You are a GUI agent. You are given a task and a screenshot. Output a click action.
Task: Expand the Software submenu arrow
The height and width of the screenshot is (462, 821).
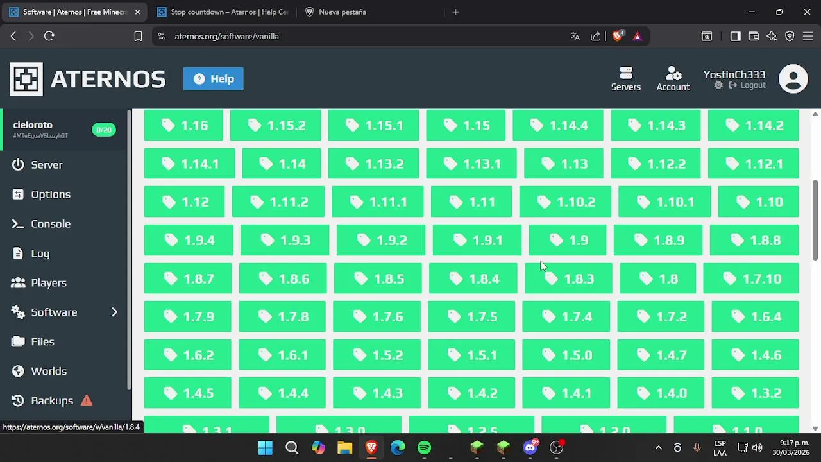coord(115,312)
